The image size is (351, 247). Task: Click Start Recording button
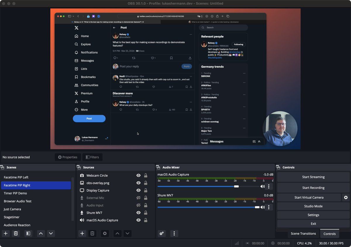[313, 188]
